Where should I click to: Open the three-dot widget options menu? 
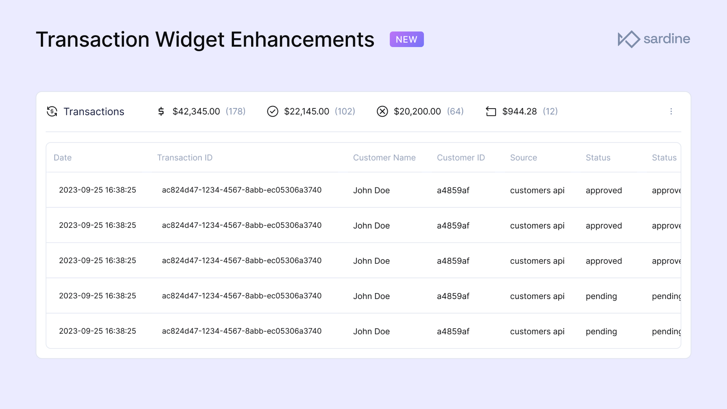click(671, 112)
